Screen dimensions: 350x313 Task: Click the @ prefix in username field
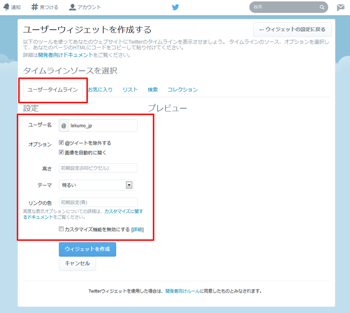(x=64, y=126)
